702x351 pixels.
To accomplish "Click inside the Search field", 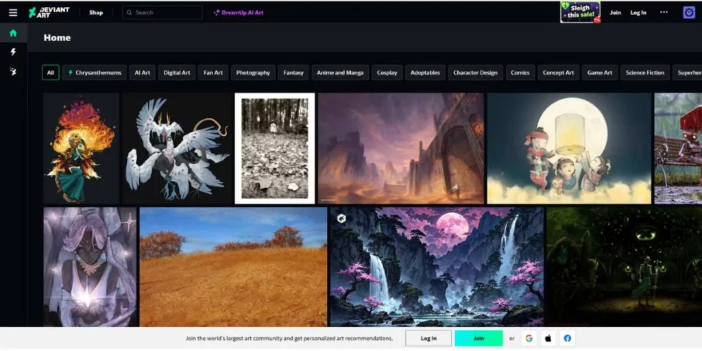I will (x=165, y=12).
